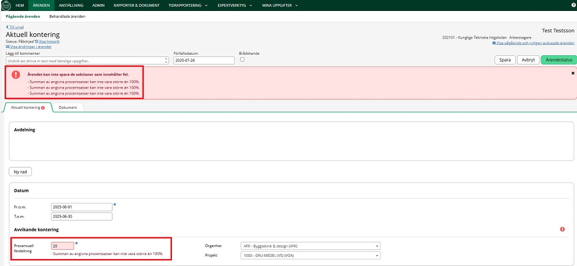Click the Test Testsson name text
The width and height of the screenshot is (577, 266).
tap(558, 31)
